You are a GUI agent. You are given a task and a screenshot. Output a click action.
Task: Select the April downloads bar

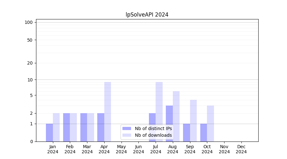coord(107,112)
